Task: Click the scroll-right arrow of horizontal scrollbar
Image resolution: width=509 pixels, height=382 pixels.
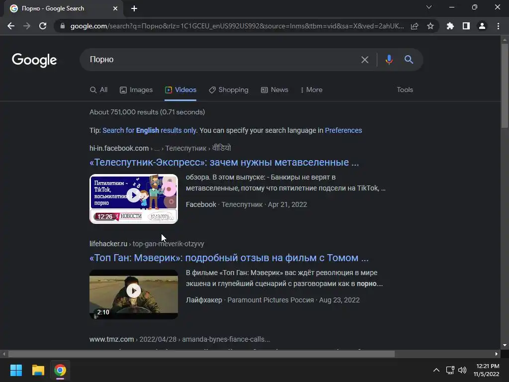Action: tap(497, 354)
